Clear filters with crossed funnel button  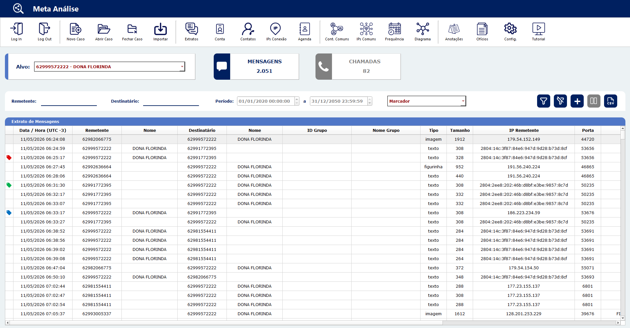560,101
